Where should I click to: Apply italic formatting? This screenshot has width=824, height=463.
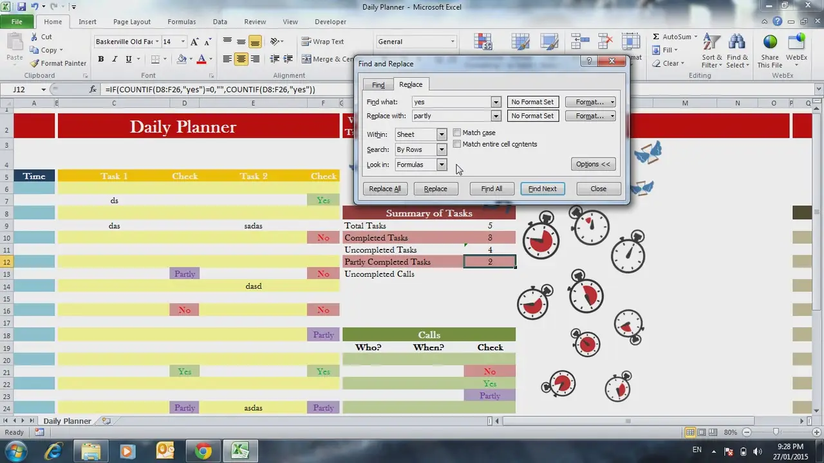[115, 59]
